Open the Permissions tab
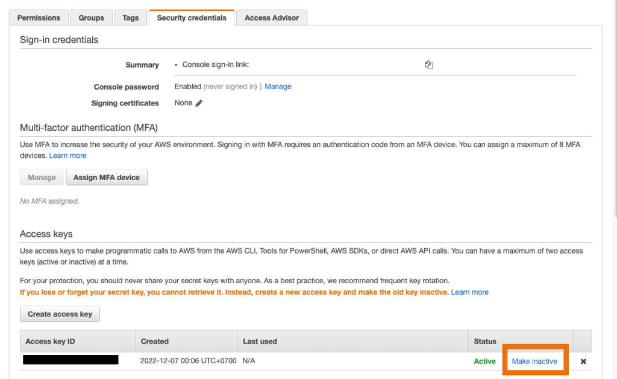The height and width of the screenshot is (379, 617). point(39,18)
